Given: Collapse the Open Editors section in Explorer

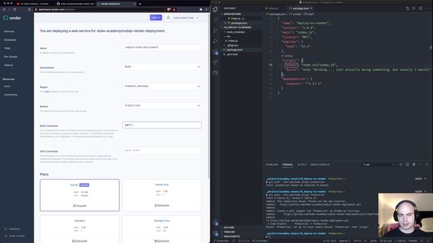Looking at the screenshot, I should point(232,13).
